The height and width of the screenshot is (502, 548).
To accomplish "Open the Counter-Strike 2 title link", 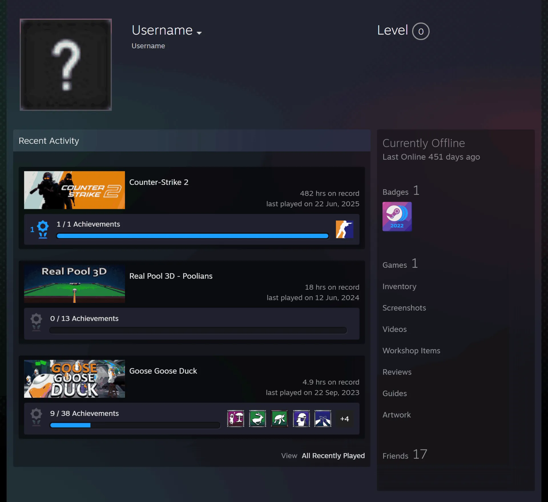I will point(159,182).
